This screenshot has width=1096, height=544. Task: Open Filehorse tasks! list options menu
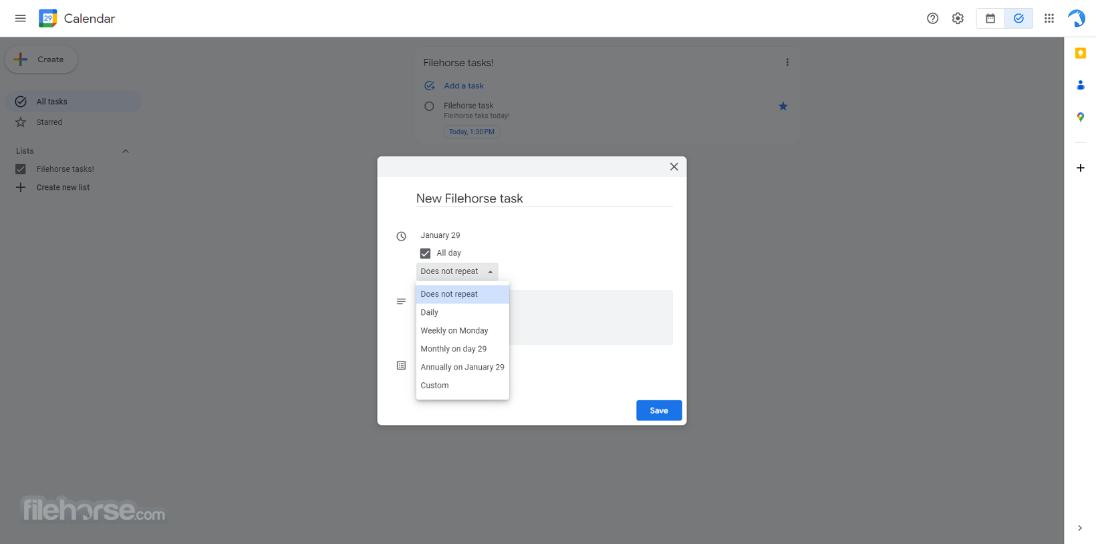coord(787,62)
